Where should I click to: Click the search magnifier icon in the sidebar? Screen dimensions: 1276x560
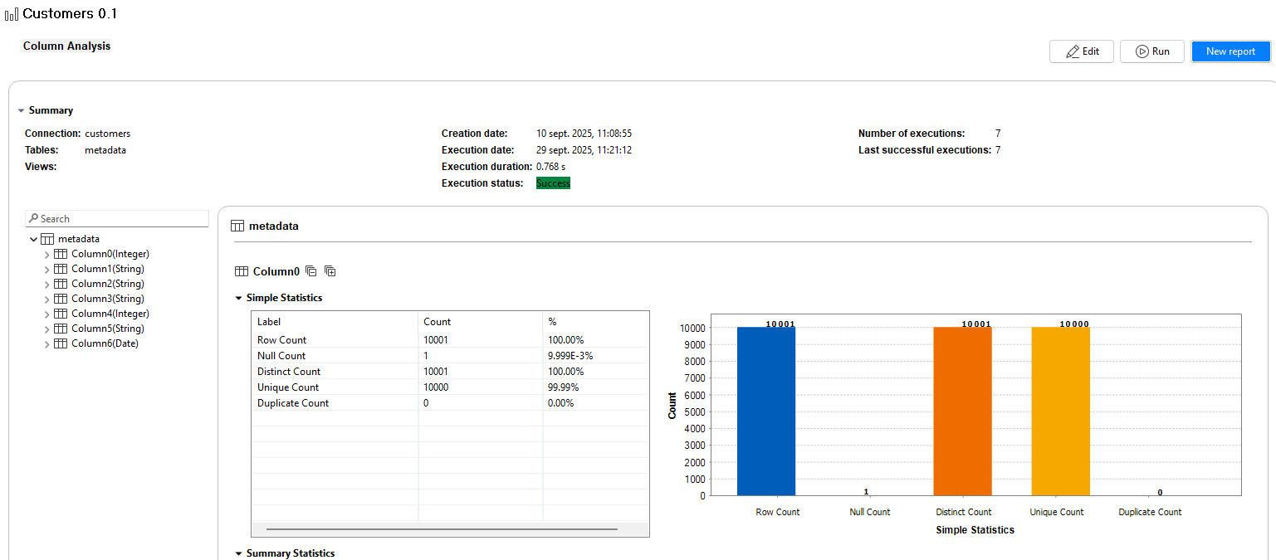[33, 218]
